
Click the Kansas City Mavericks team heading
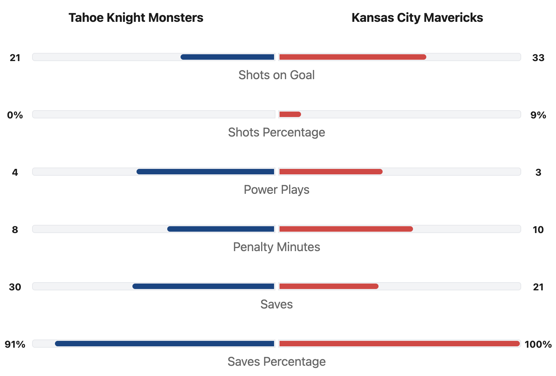(x=417, y=18)
